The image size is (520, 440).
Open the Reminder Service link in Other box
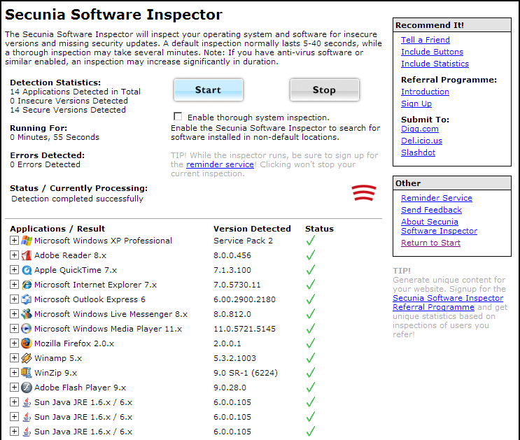(x=437, y=198)
